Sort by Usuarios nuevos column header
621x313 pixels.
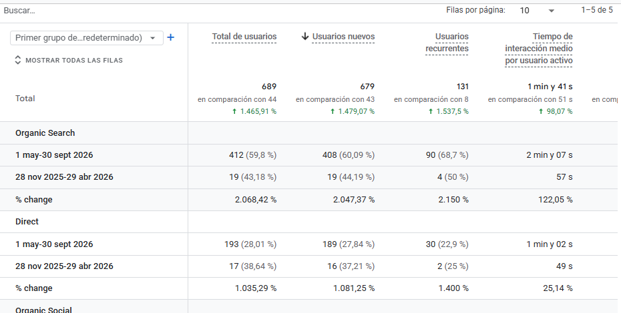coord(343,37)
